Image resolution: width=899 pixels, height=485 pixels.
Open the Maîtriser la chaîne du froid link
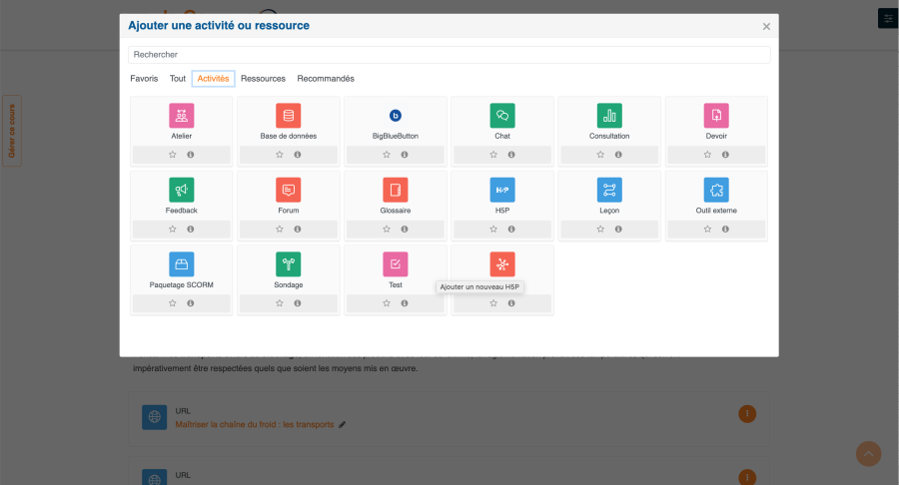[x=254, y=424]
